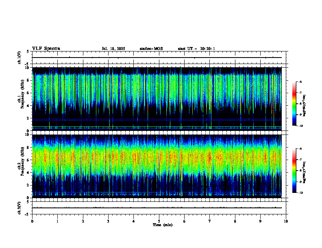Click the ch.1 spectrogram color bar
Image resolution: width=322 pixels, height=248 pixels.
(x=294, y=104)
